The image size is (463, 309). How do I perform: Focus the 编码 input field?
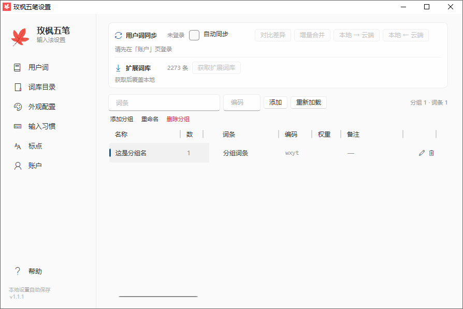[x=242, y=102]
